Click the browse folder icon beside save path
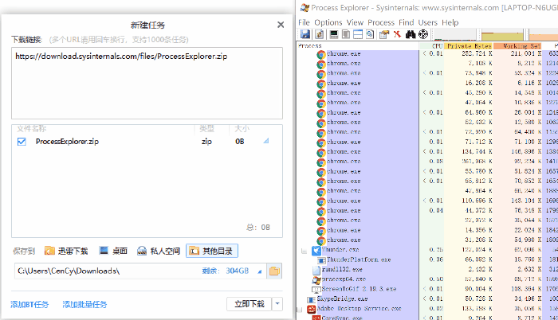The height and width of the screenshot is (320, 558). pos(274,271)
